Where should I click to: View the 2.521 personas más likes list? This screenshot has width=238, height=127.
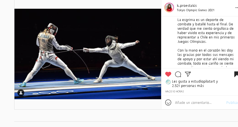(188, 86)
